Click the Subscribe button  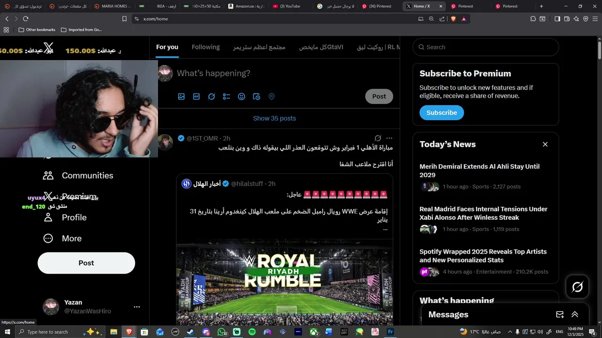[x=442, y=113]
